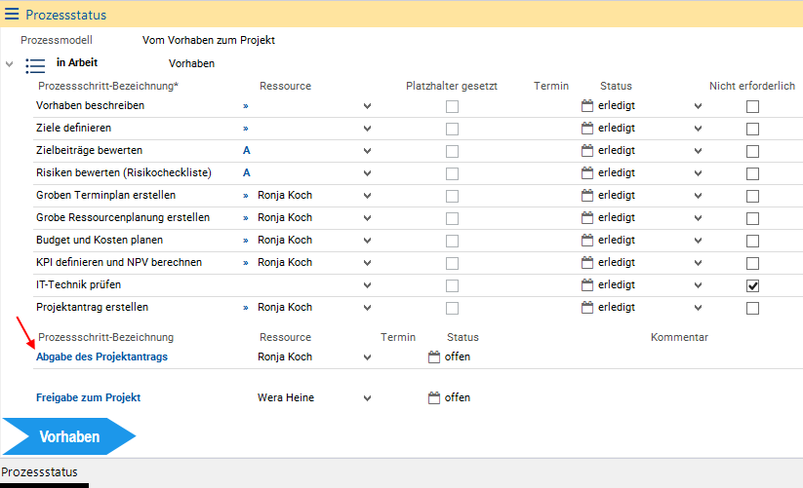
Task: Open calendar icon for Freigabe zum Projekt
Action: (434, 397)
